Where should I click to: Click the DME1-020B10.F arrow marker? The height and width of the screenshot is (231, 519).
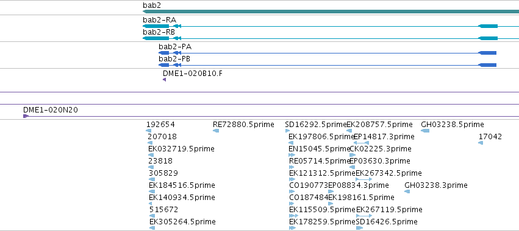[x=164, y=80]
